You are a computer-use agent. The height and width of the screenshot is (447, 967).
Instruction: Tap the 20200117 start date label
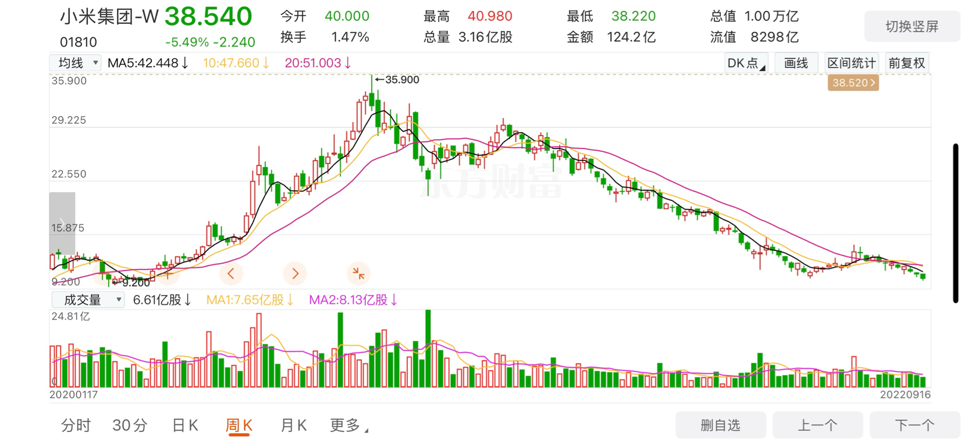tap(73, 395)
